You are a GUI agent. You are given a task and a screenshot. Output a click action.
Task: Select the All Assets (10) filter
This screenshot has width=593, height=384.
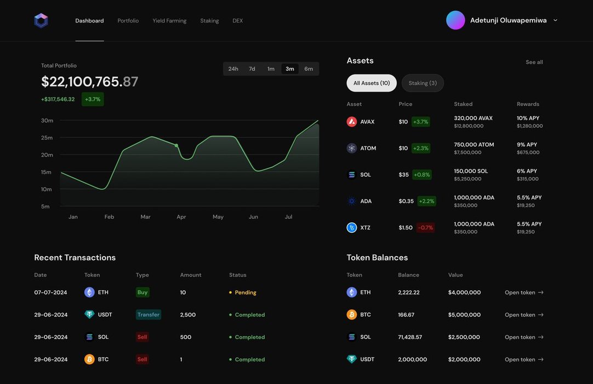372,83
